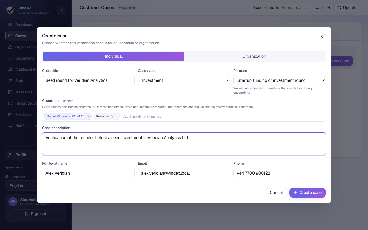
Task: Click the Update button
Action: coord(347,8)
